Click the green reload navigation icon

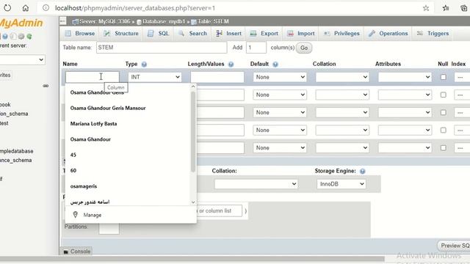pyautogui.click(x=29, y=37)
